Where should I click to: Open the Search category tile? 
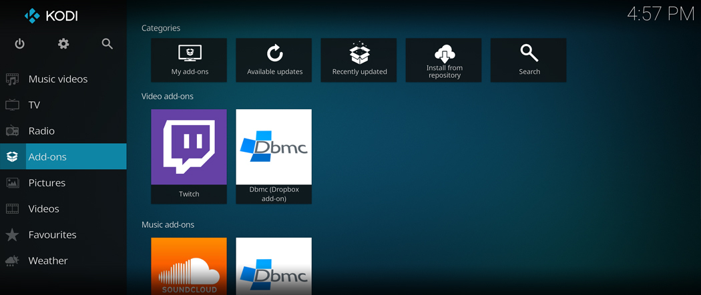pyautogui.click(x=529, y=60)
